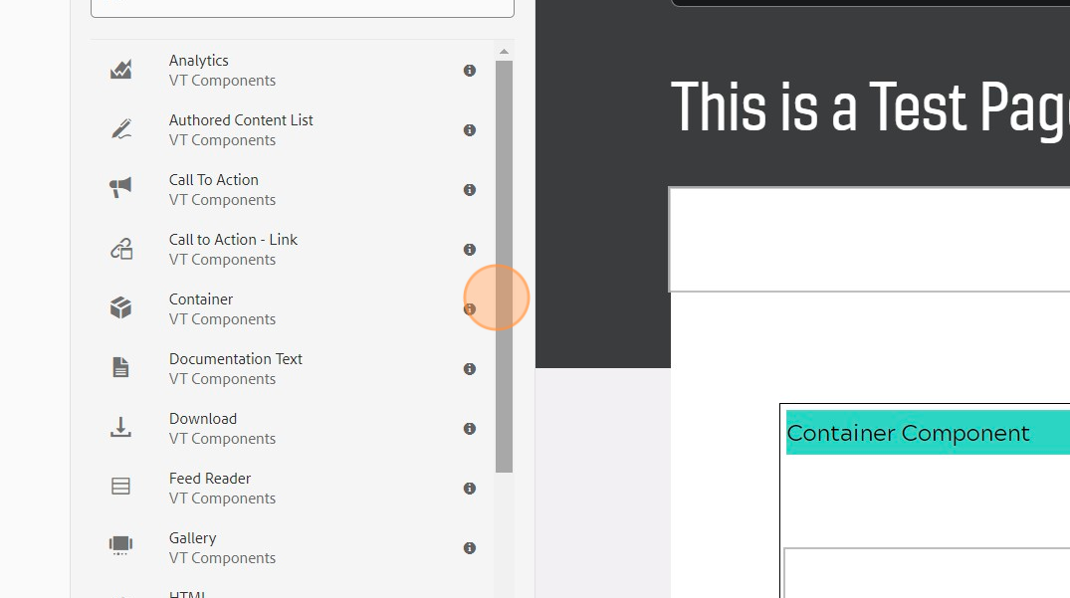Open info for the Gallery component
Image resolution: width=1070 pixels, height=598 pixels.
[x=470, y=547]
